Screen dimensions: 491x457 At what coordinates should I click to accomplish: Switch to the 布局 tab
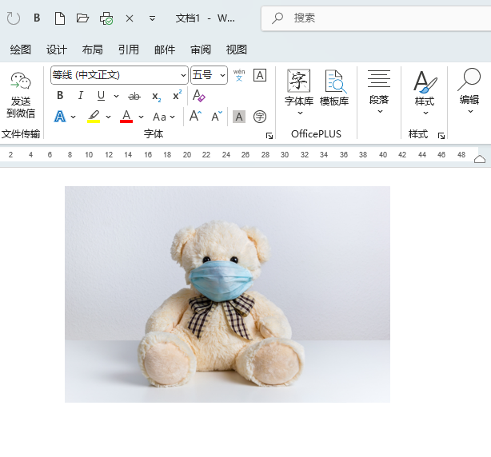click(93, 50)
